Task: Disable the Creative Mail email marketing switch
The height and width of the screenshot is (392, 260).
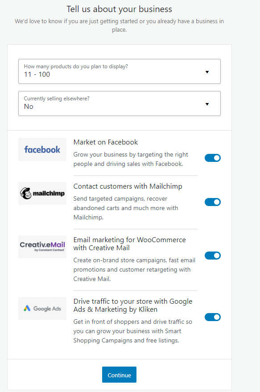Action: click(213, 256)
